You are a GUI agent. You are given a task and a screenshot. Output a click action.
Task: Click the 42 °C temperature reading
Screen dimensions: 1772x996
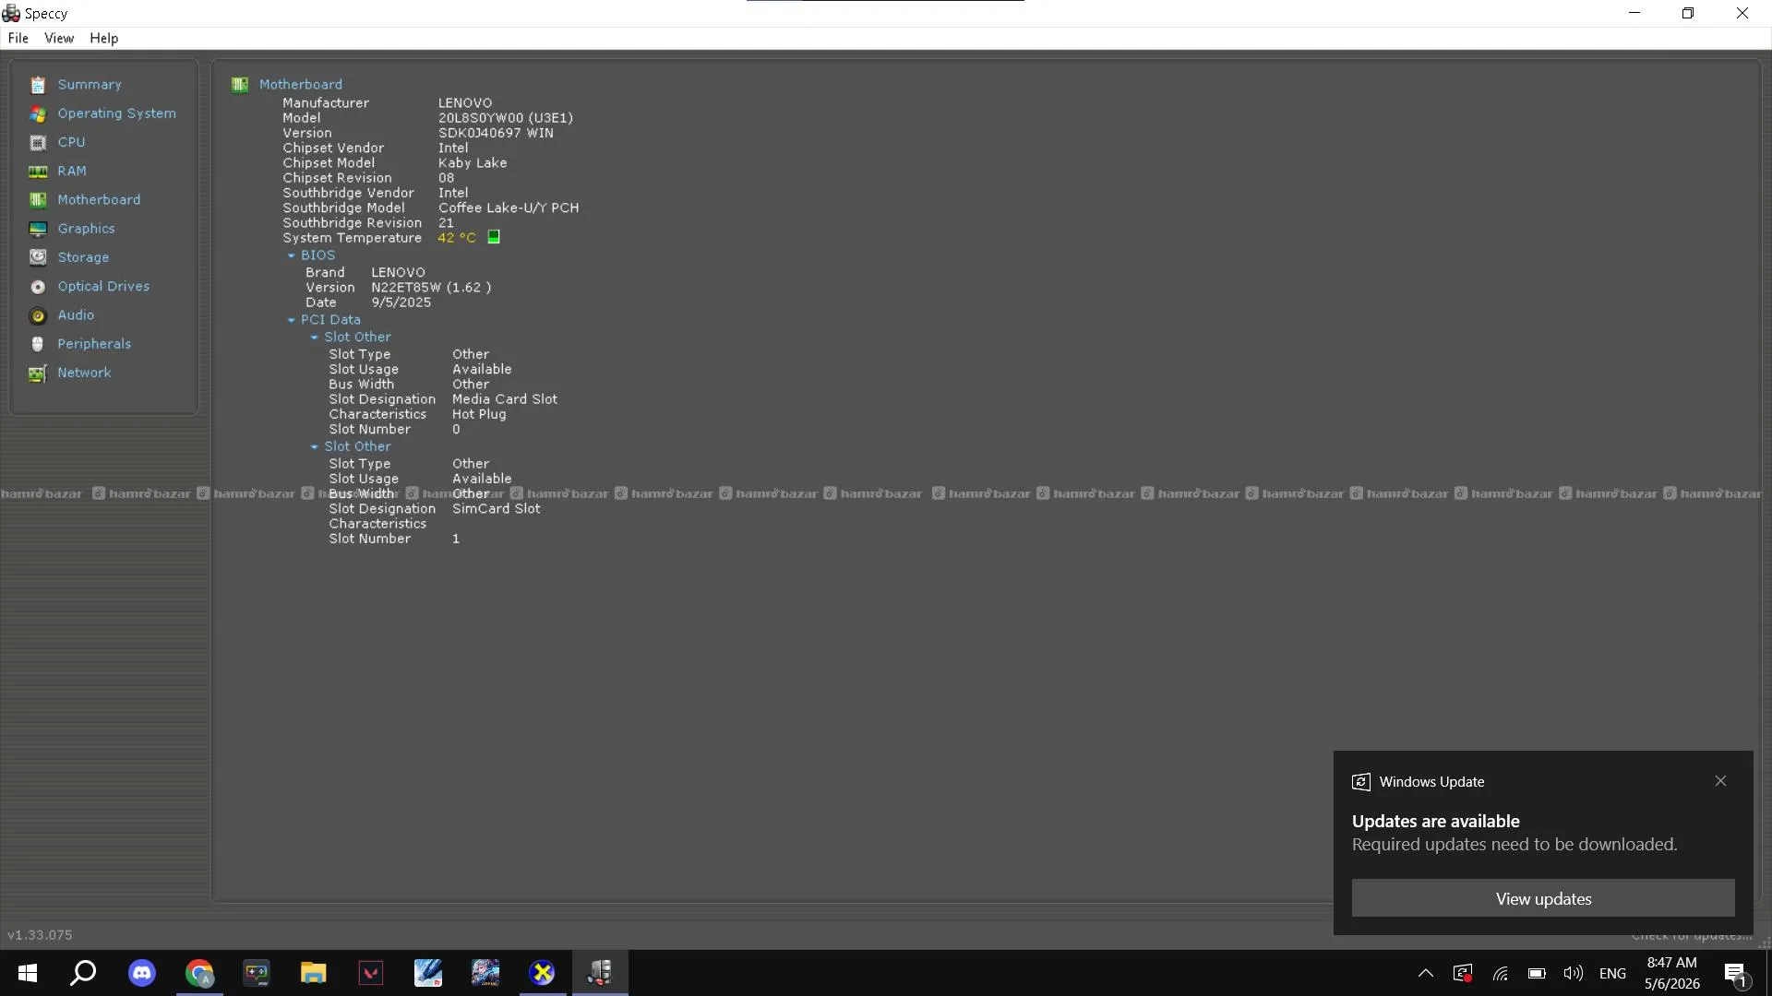coord(457,238)
